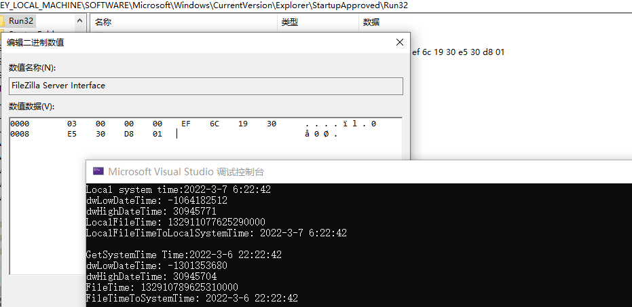
Task: Click console line "dwLowDateTime: -1301353680"
Action: 157,266
